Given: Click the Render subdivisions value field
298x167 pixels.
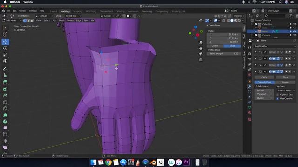Looking at the screenshot, I should (x=264, y=90).
